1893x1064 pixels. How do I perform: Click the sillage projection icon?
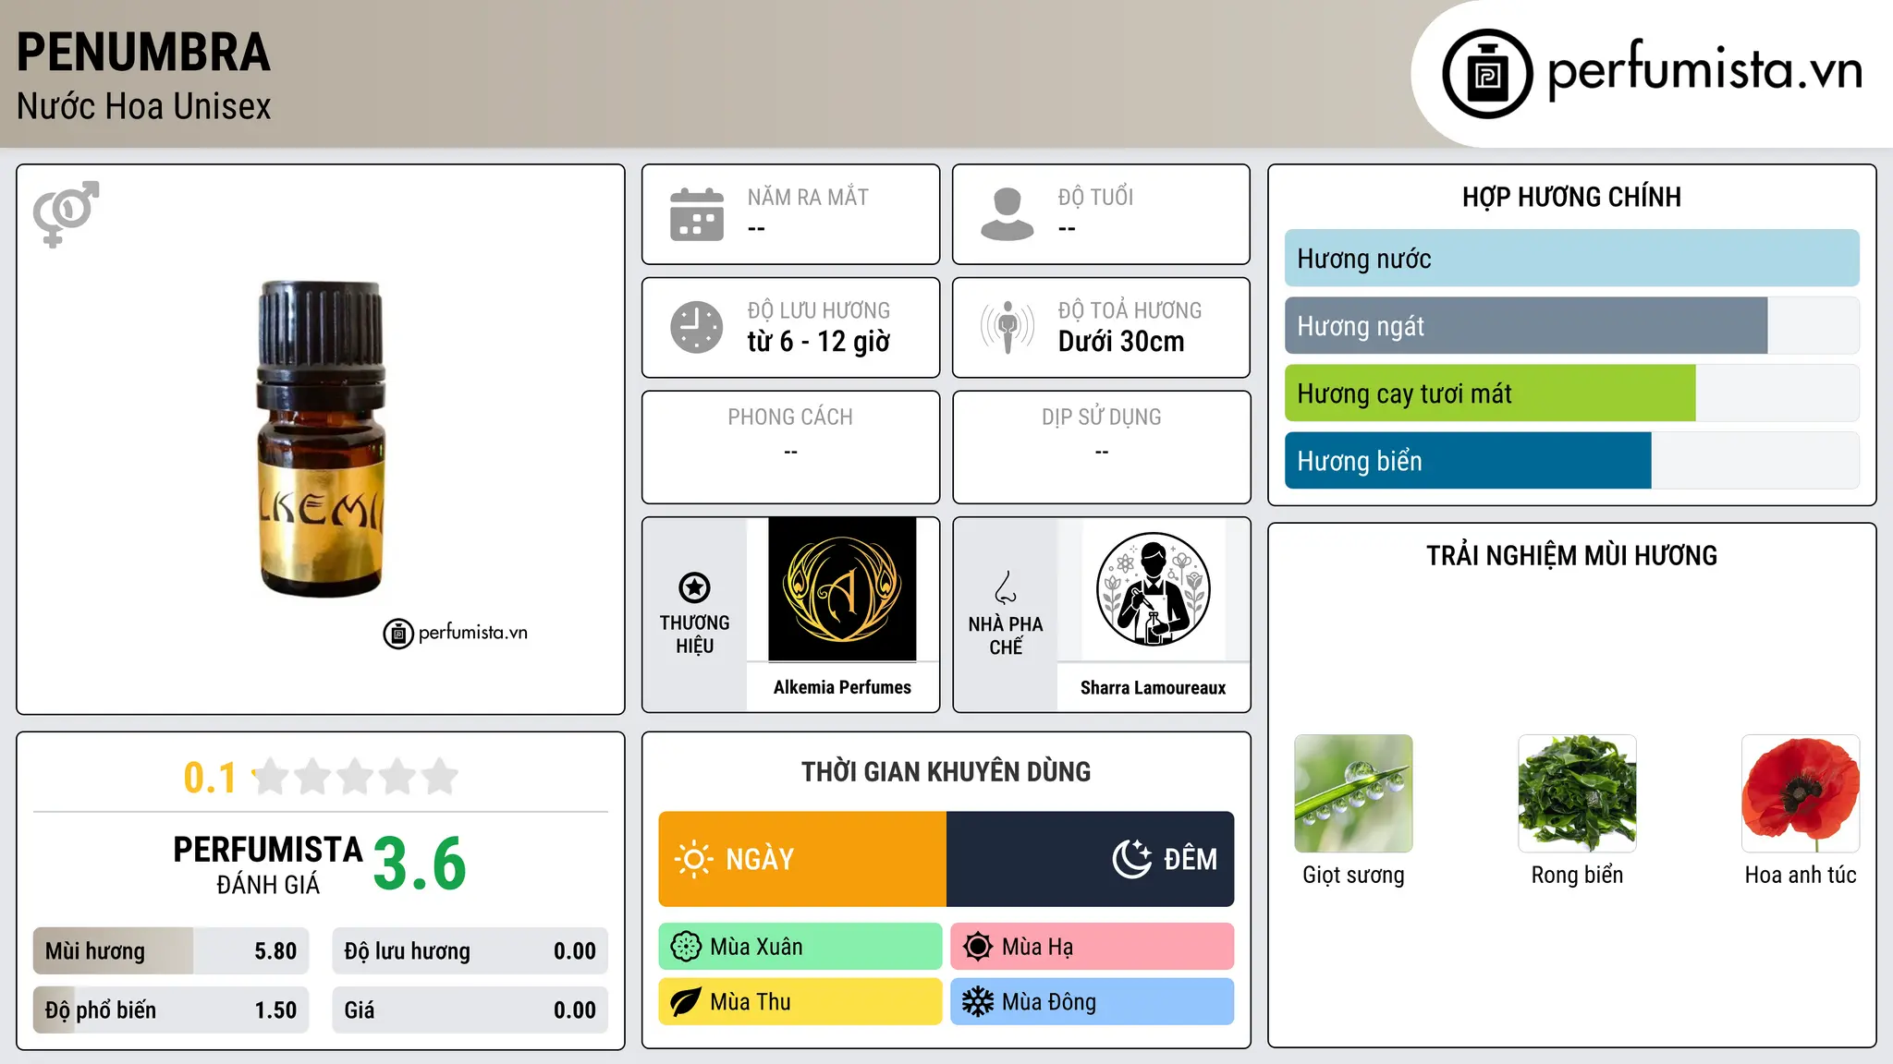click(1008, 327)
